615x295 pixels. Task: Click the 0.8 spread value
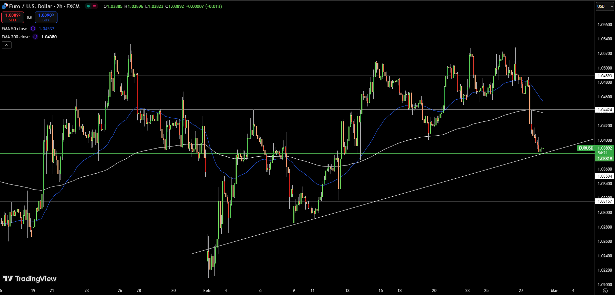30,17
